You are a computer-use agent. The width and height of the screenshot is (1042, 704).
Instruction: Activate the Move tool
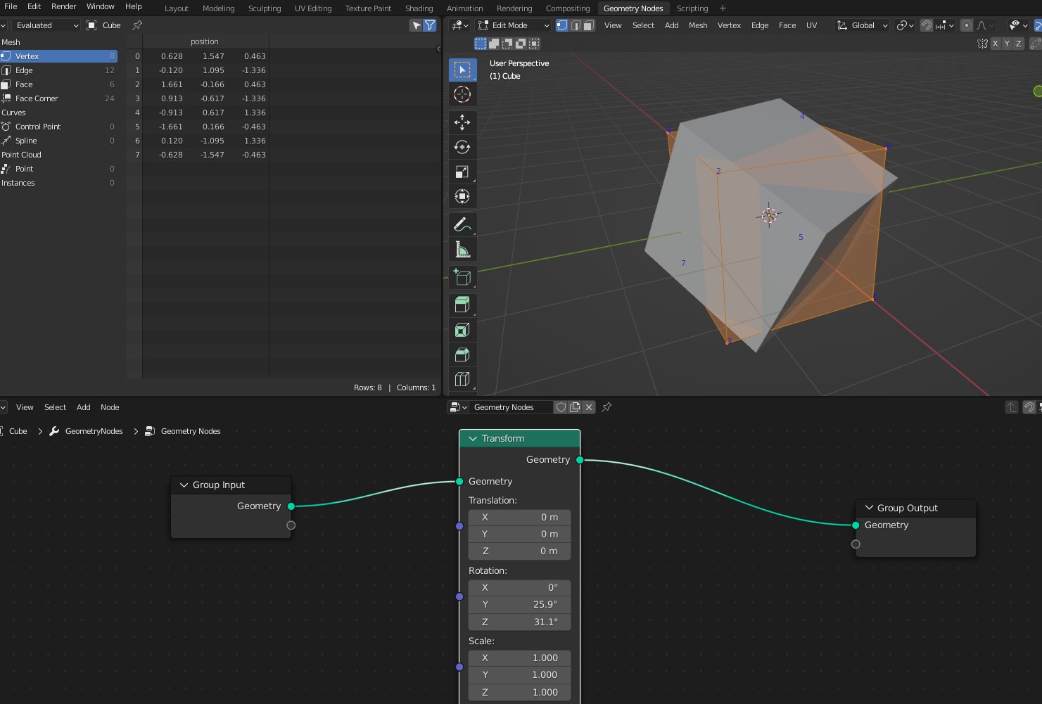[462, 122]
